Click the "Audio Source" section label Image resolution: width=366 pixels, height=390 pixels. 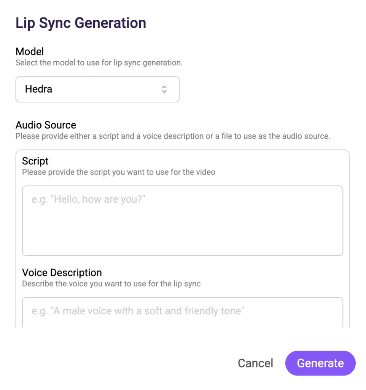click(x=46, y=125)
